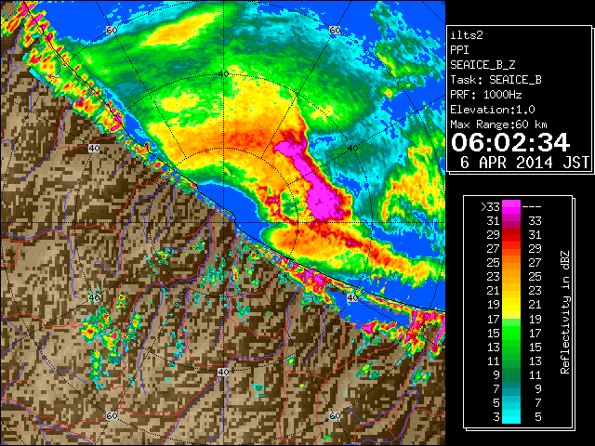Pick the cyan 3–5 dBZ legend swatch
Screen dimensions: 595x446
[x=511, y=417]
